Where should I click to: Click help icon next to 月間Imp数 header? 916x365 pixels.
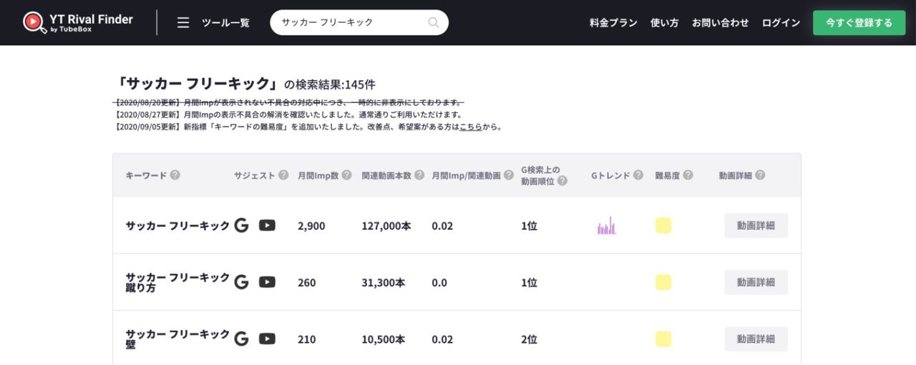(346, 175)
